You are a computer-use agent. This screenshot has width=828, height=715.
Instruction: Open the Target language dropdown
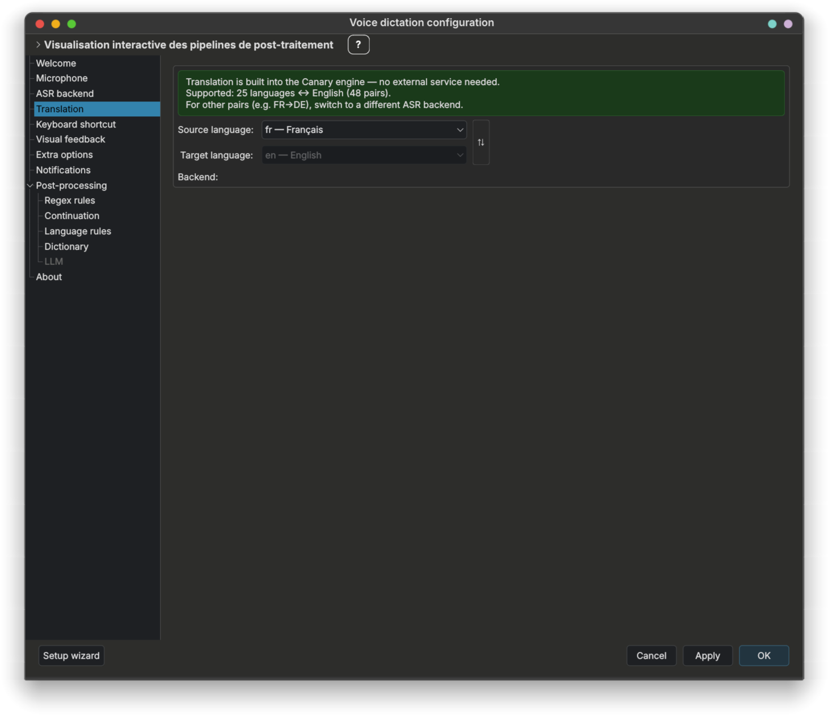[364, 155]
